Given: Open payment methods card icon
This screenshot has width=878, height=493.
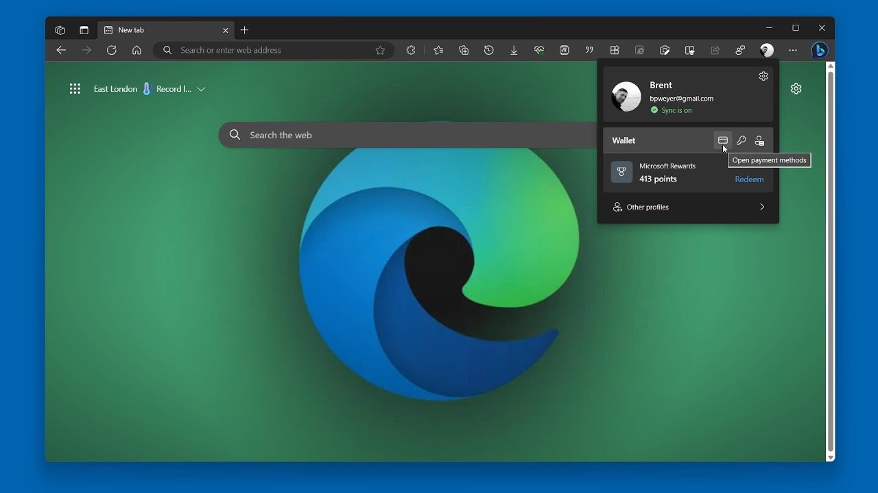Looking at the screenshot, I should 723,140.
